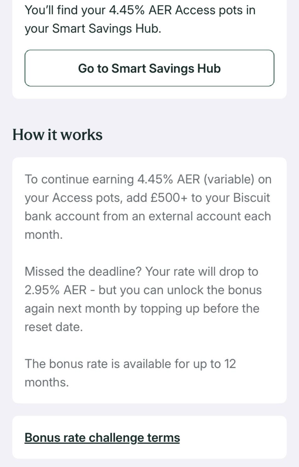Select the 'To continue earning' paragraph
Screen dimensions: 299x467
[148, 207]
